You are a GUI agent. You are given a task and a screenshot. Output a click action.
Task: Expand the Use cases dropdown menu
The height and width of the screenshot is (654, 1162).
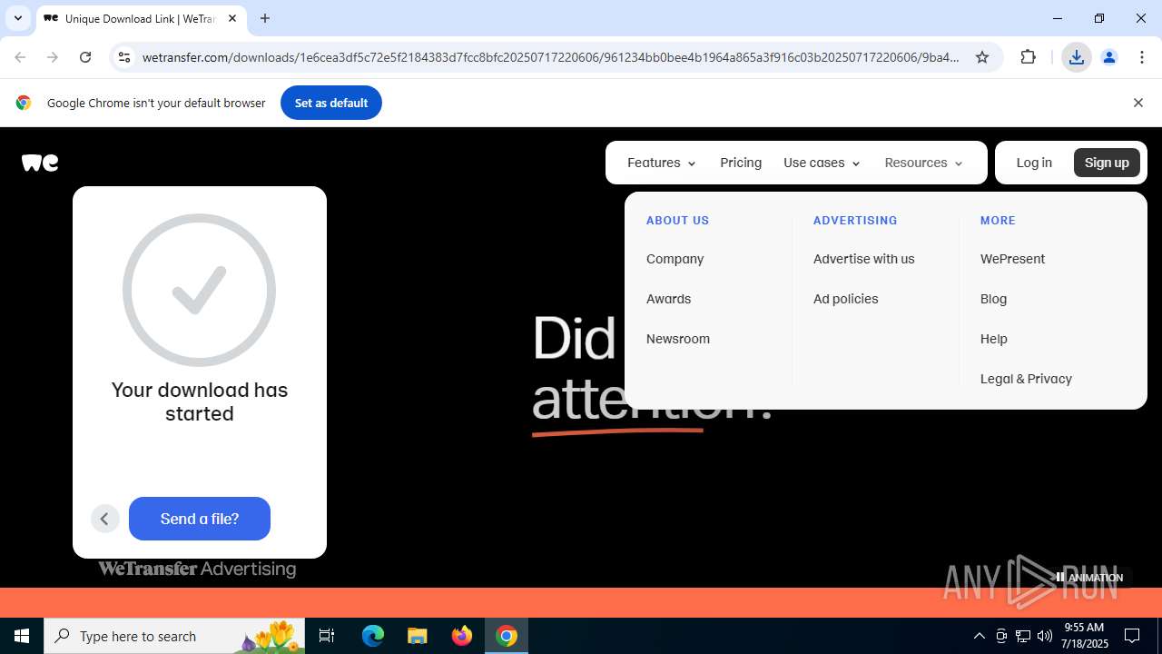822,163
